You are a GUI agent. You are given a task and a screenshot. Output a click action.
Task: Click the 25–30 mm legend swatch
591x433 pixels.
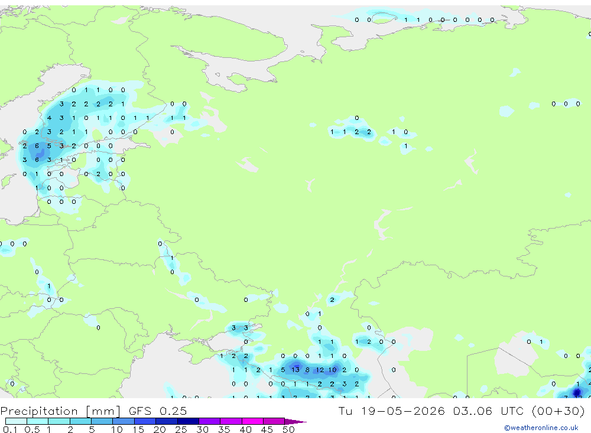click(188, 421)
